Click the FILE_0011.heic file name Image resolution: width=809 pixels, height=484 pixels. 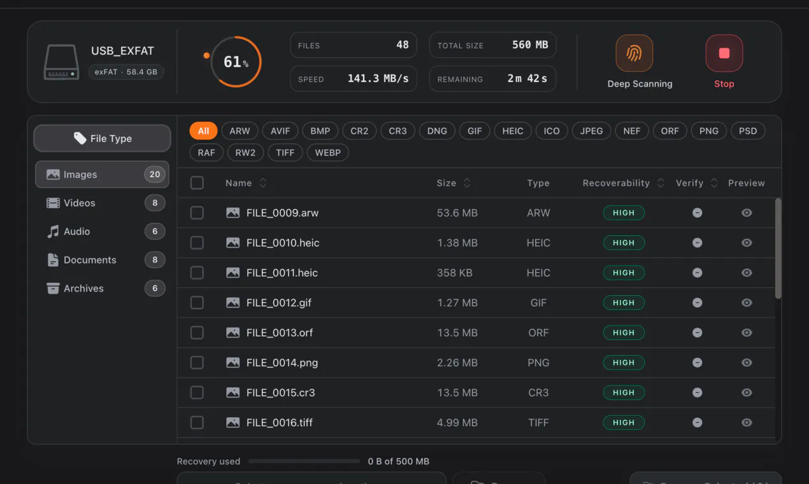pos(282,273)
